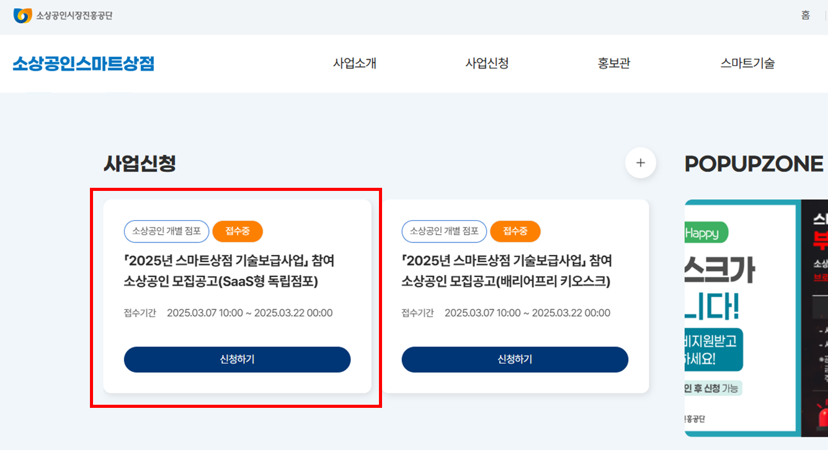The width and height of the screenshot is (828, 450).
Task: Click 접수중 badge on first card
Action: coord(238,231)
